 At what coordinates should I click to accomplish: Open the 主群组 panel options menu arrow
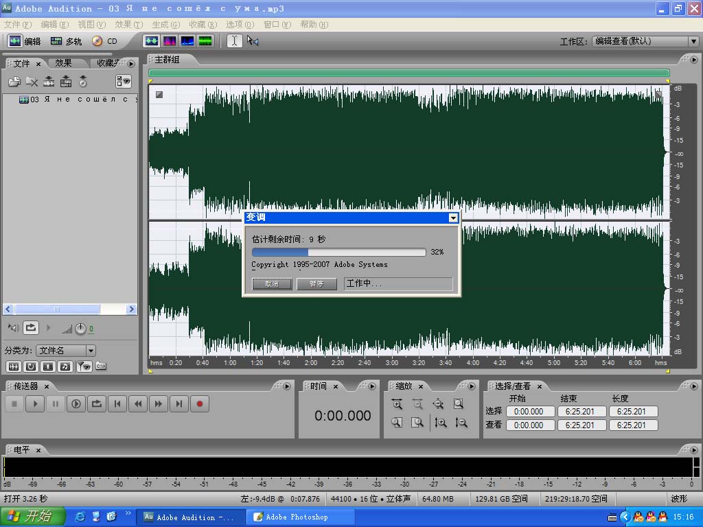coord(694,60)
